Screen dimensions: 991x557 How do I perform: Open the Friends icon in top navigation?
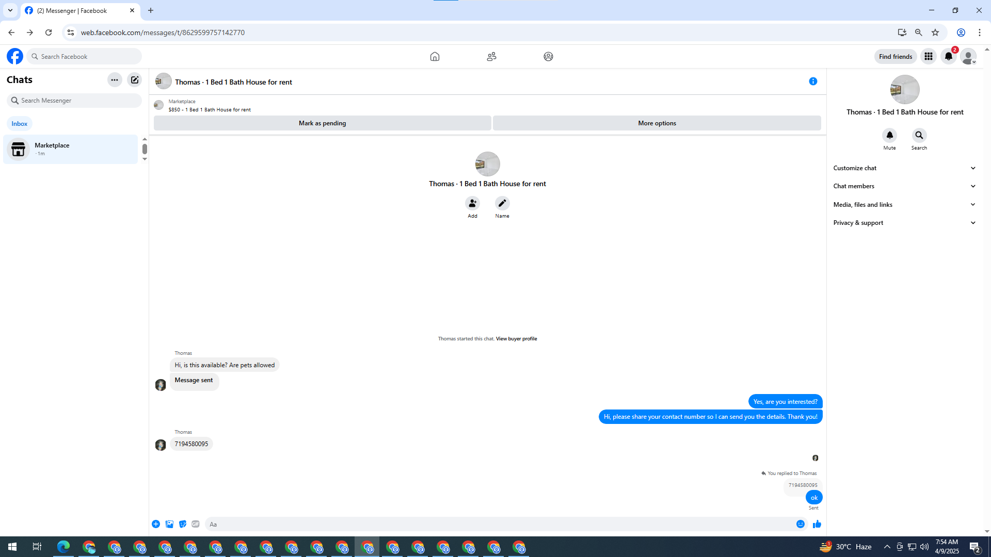pos(491,56)
